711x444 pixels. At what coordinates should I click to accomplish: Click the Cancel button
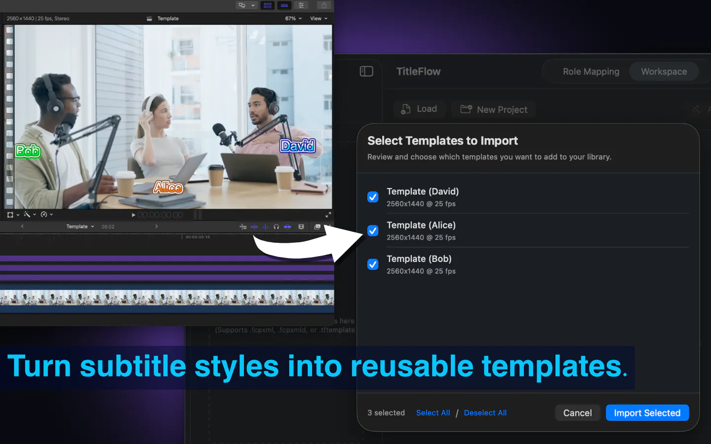click(578, 413)
